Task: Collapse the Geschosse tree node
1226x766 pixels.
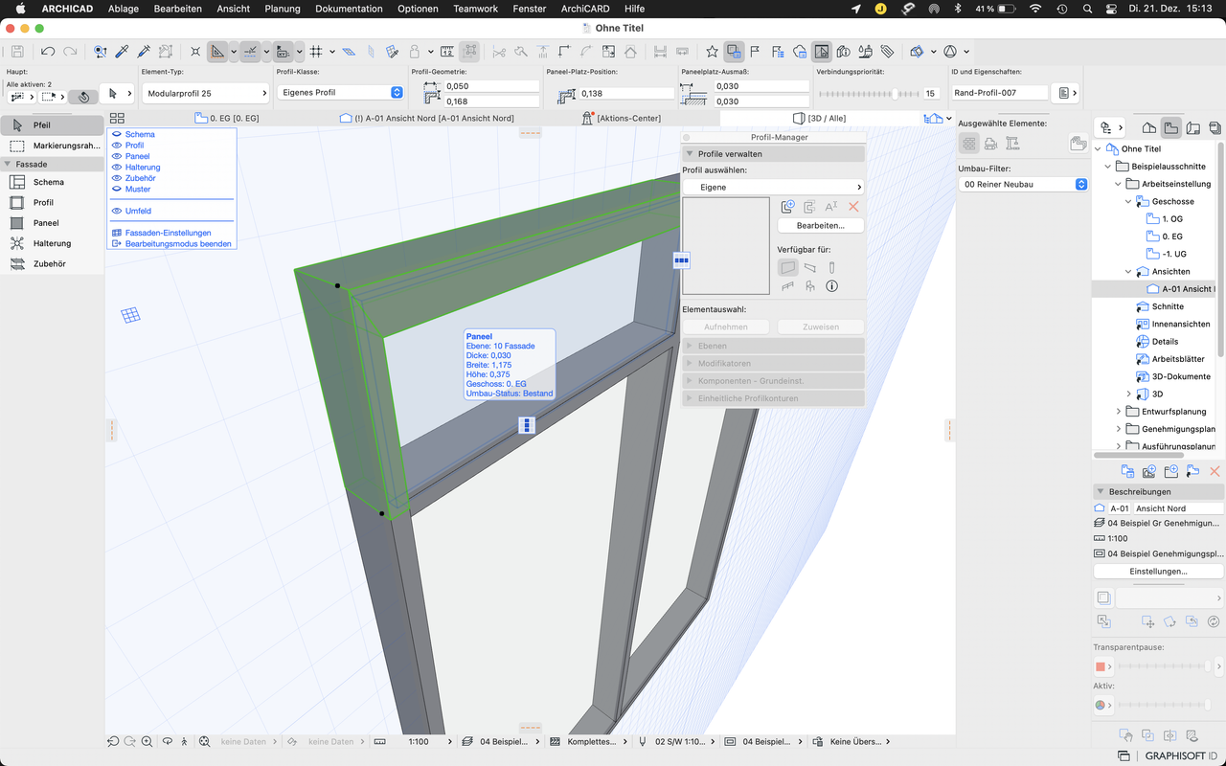Action: pos(1129,202)
